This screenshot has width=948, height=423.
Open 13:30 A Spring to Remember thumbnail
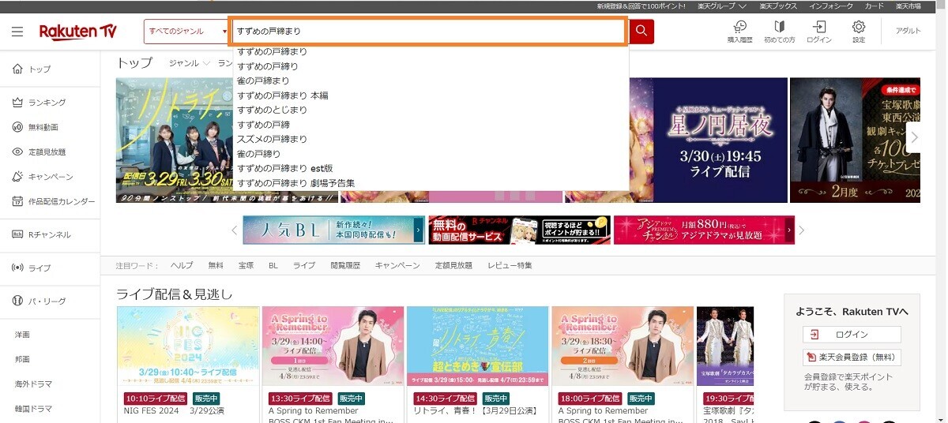point(333,346)
